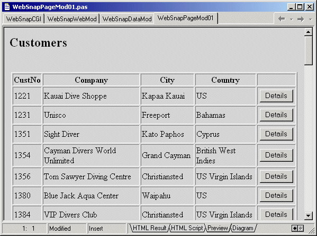
Task: Click the bottom tab scroll left arrow
Action: (295, 228)
